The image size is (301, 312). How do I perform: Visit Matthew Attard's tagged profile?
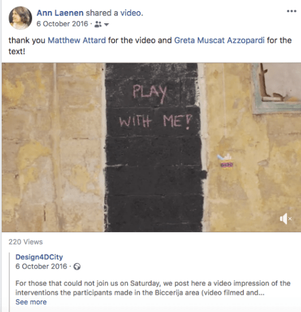(77, 41)
